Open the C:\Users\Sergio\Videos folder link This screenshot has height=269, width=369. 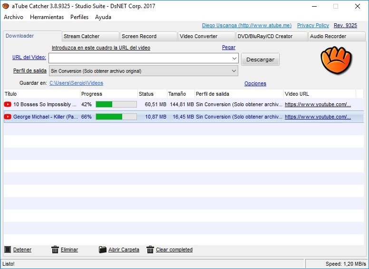click(76, 83)
